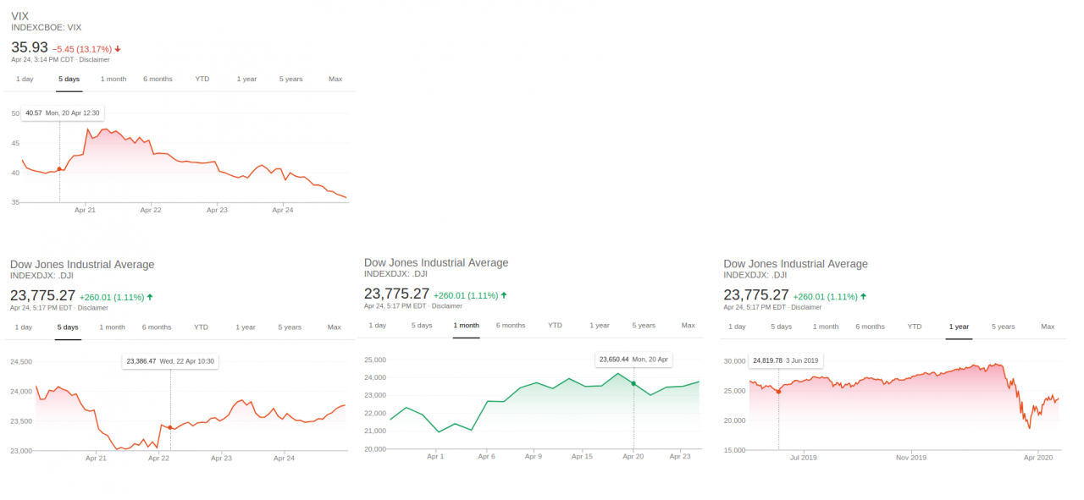
Task: Click the 40.57 data point on VIX chart
Action: (x=59, y=169)
